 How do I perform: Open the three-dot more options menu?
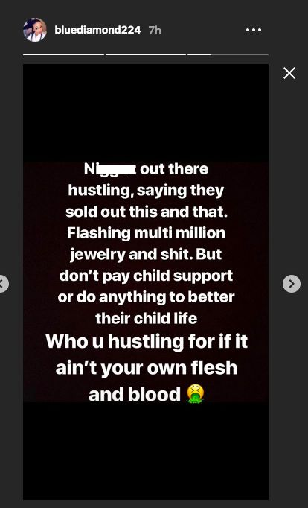[x=254, y=30]
